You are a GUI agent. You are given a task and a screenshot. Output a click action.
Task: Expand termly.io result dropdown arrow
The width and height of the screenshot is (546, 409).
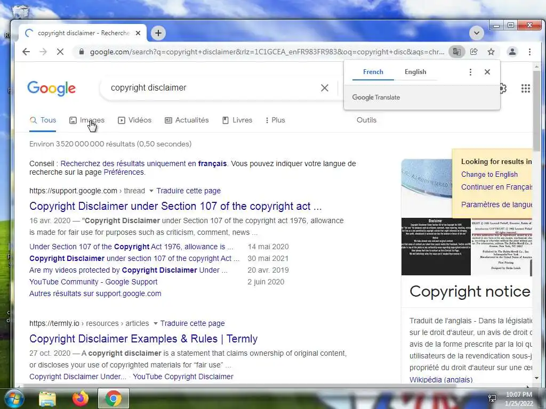(x=155, y=323)
